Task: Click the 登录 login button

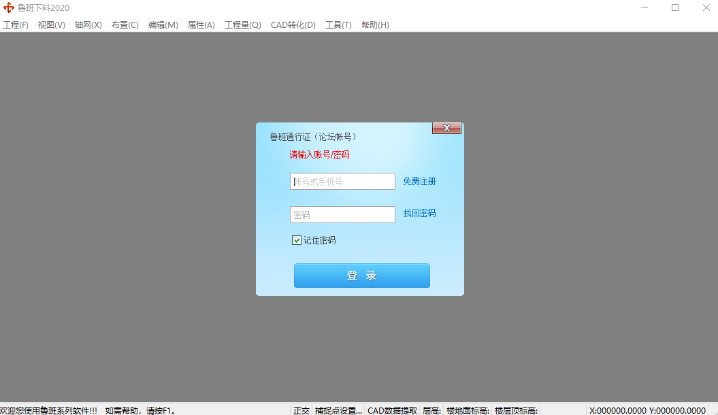Action: (362, 276)
